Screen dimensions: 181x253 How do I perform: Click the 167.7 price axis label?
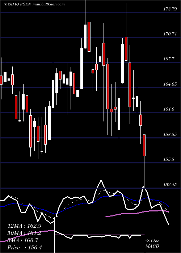[169, 59]
